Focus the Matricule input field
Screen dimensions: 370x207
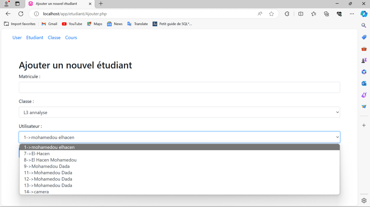click(x=179, y=87)
